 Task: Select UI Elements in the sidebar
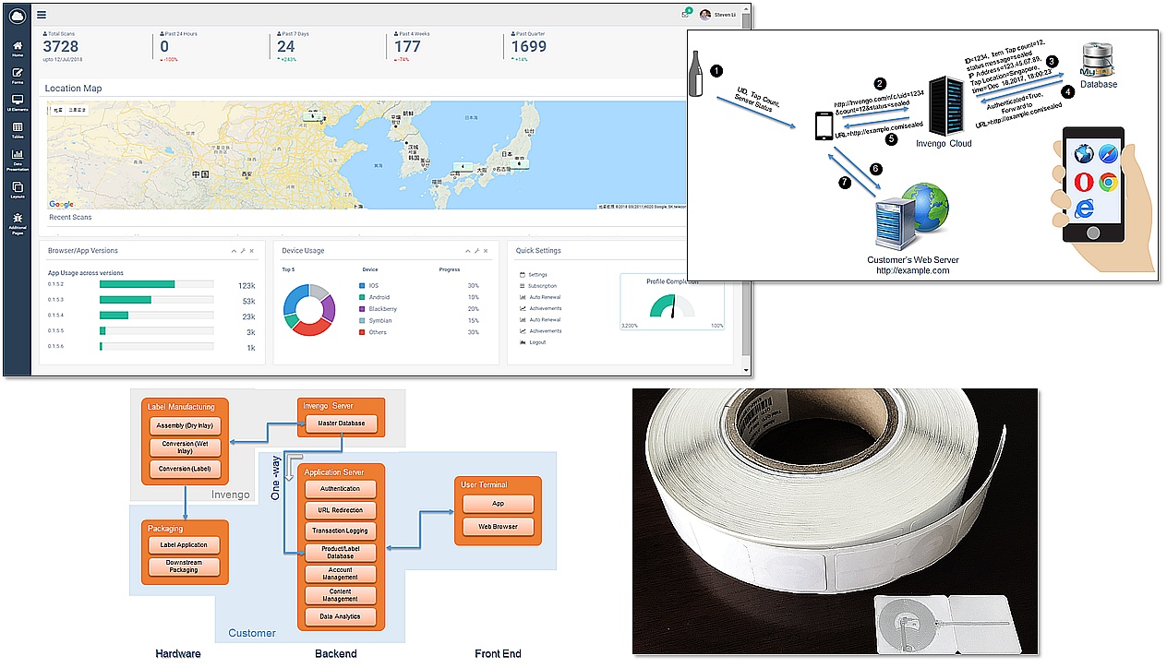click(18, 102)
